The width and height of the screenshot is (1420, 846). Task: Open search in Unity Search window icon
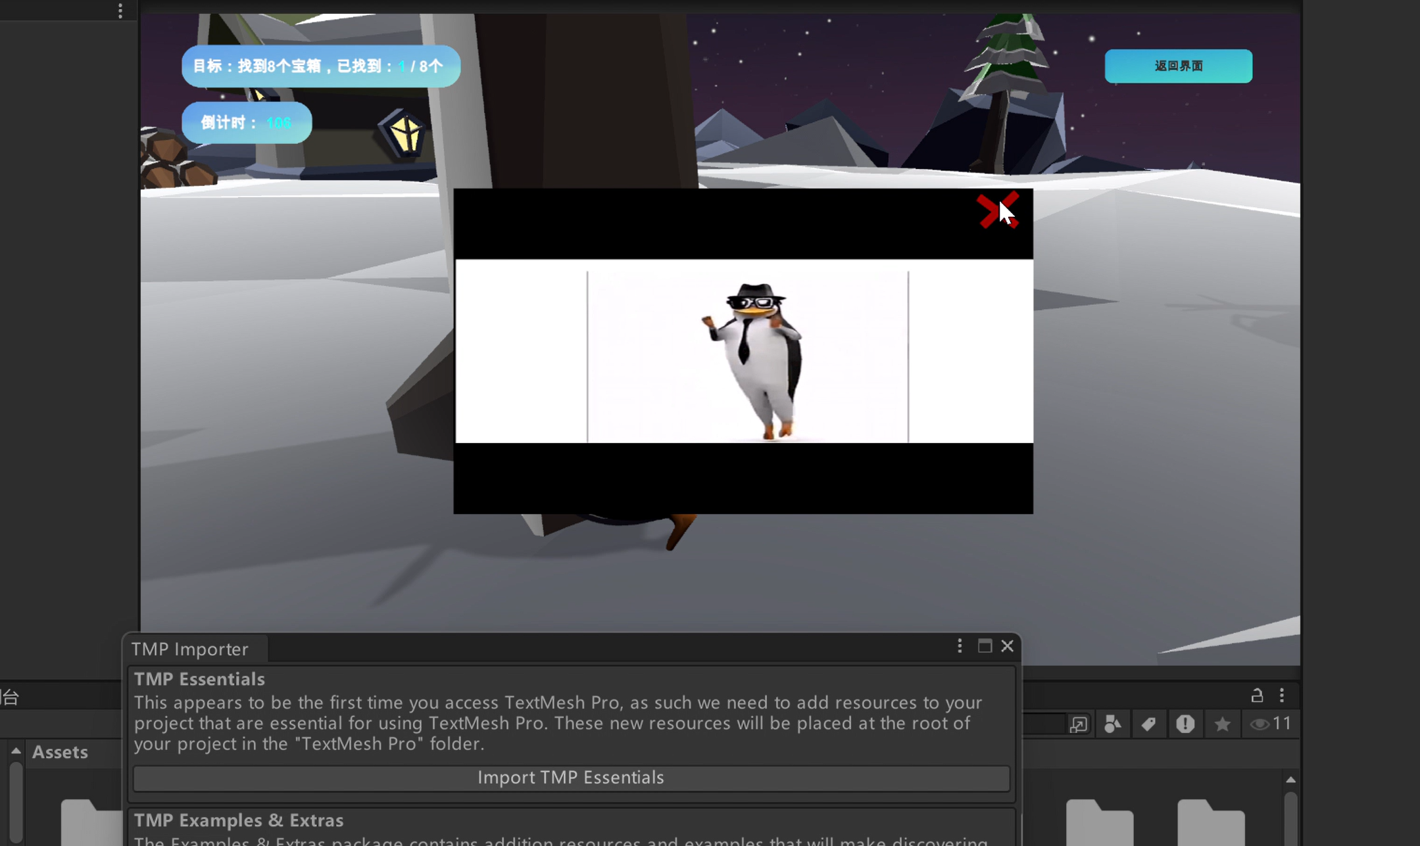click(x=1079, y=724)
